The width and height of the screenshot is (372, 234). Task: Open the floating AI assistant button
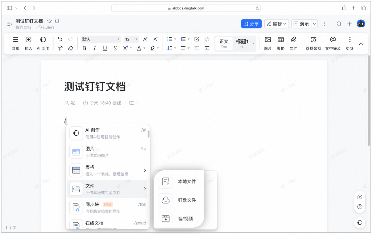click(x=360, y=222)
